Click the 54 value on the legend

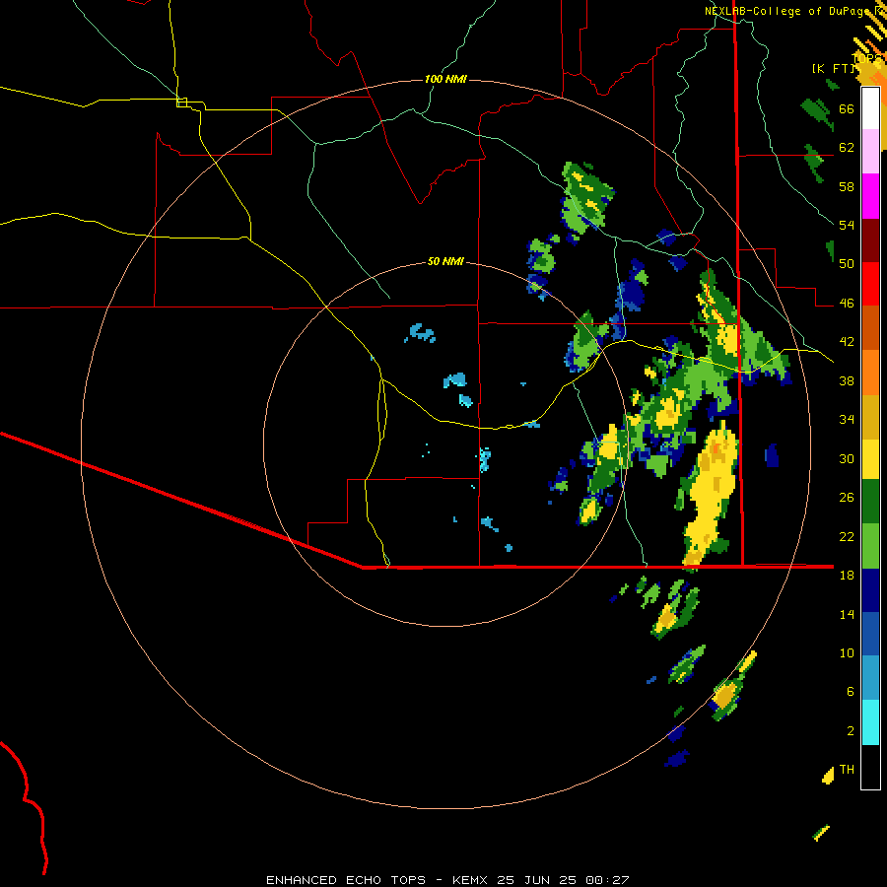coord(847,225)
